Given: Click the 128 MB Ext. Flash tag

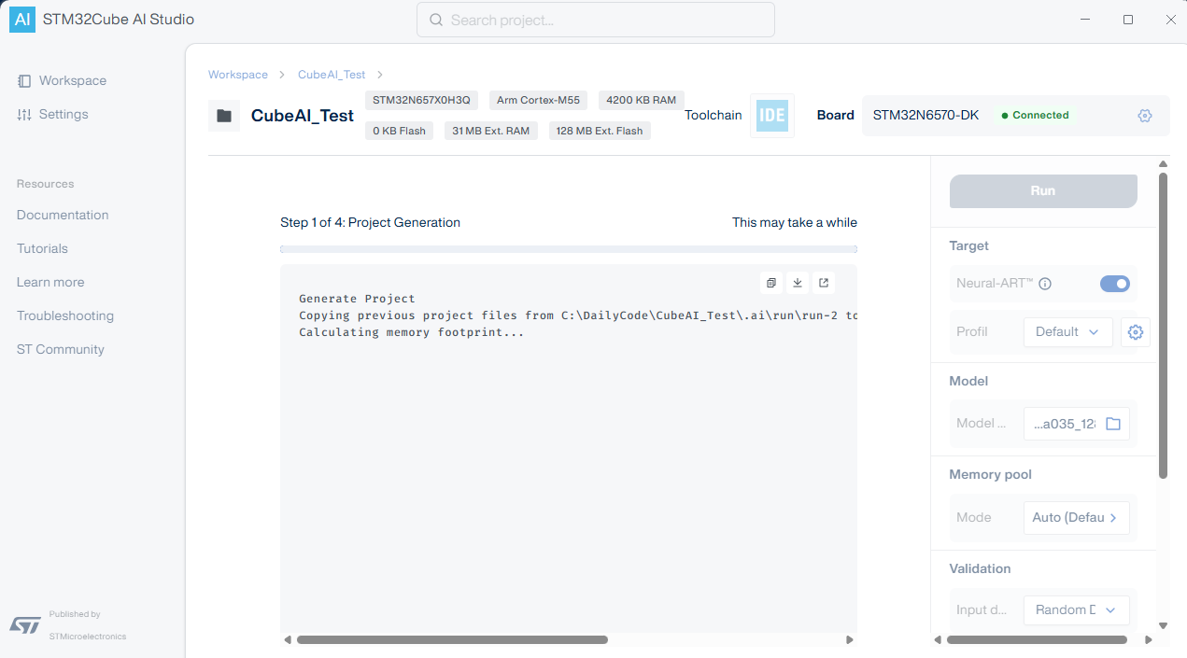Looking at the screenshot, I should pos(600,131).
